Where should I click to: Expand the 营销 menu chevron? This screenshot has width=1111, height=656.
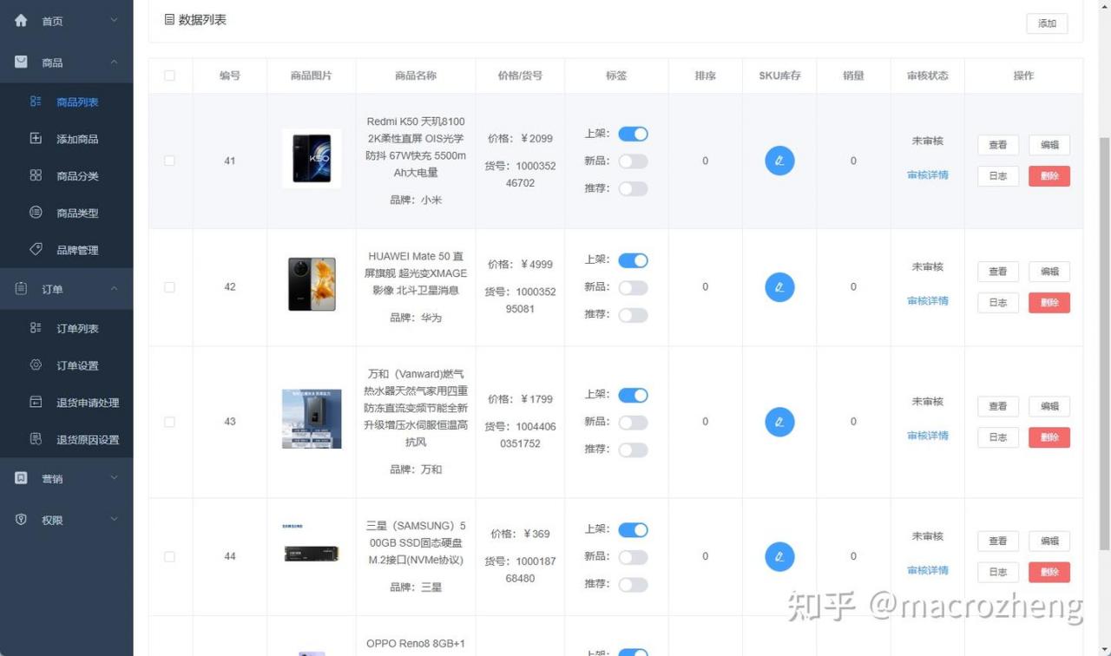pyautogui.click(x=114, y=478)
